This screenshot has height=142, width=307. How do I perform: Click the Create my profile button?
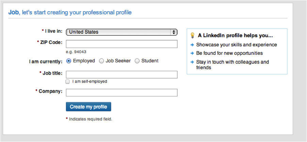88,107
